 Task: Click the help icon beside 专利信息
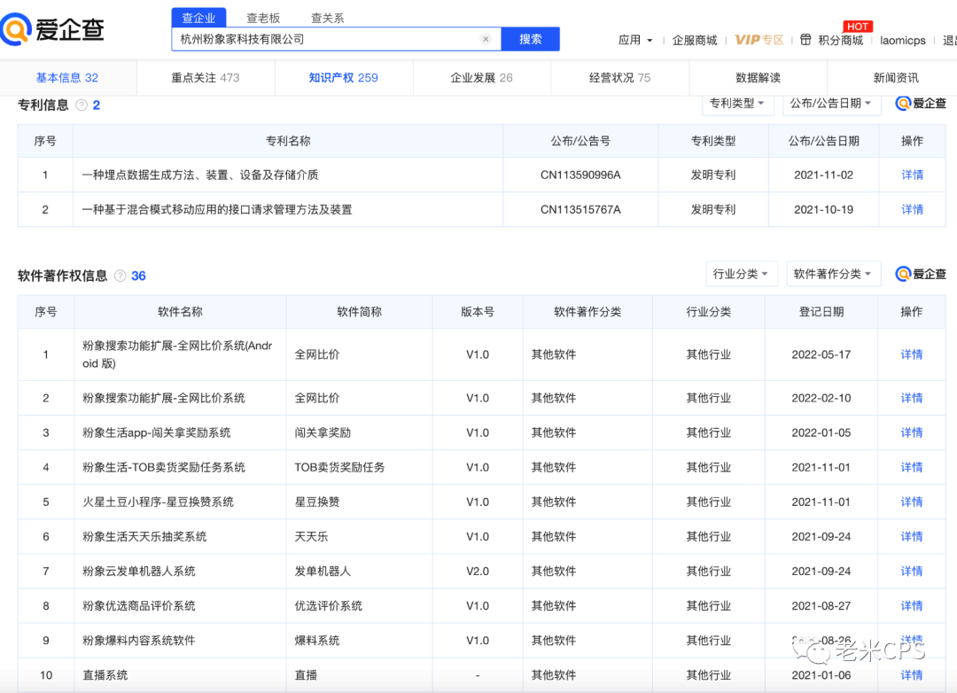coord(82,105)
